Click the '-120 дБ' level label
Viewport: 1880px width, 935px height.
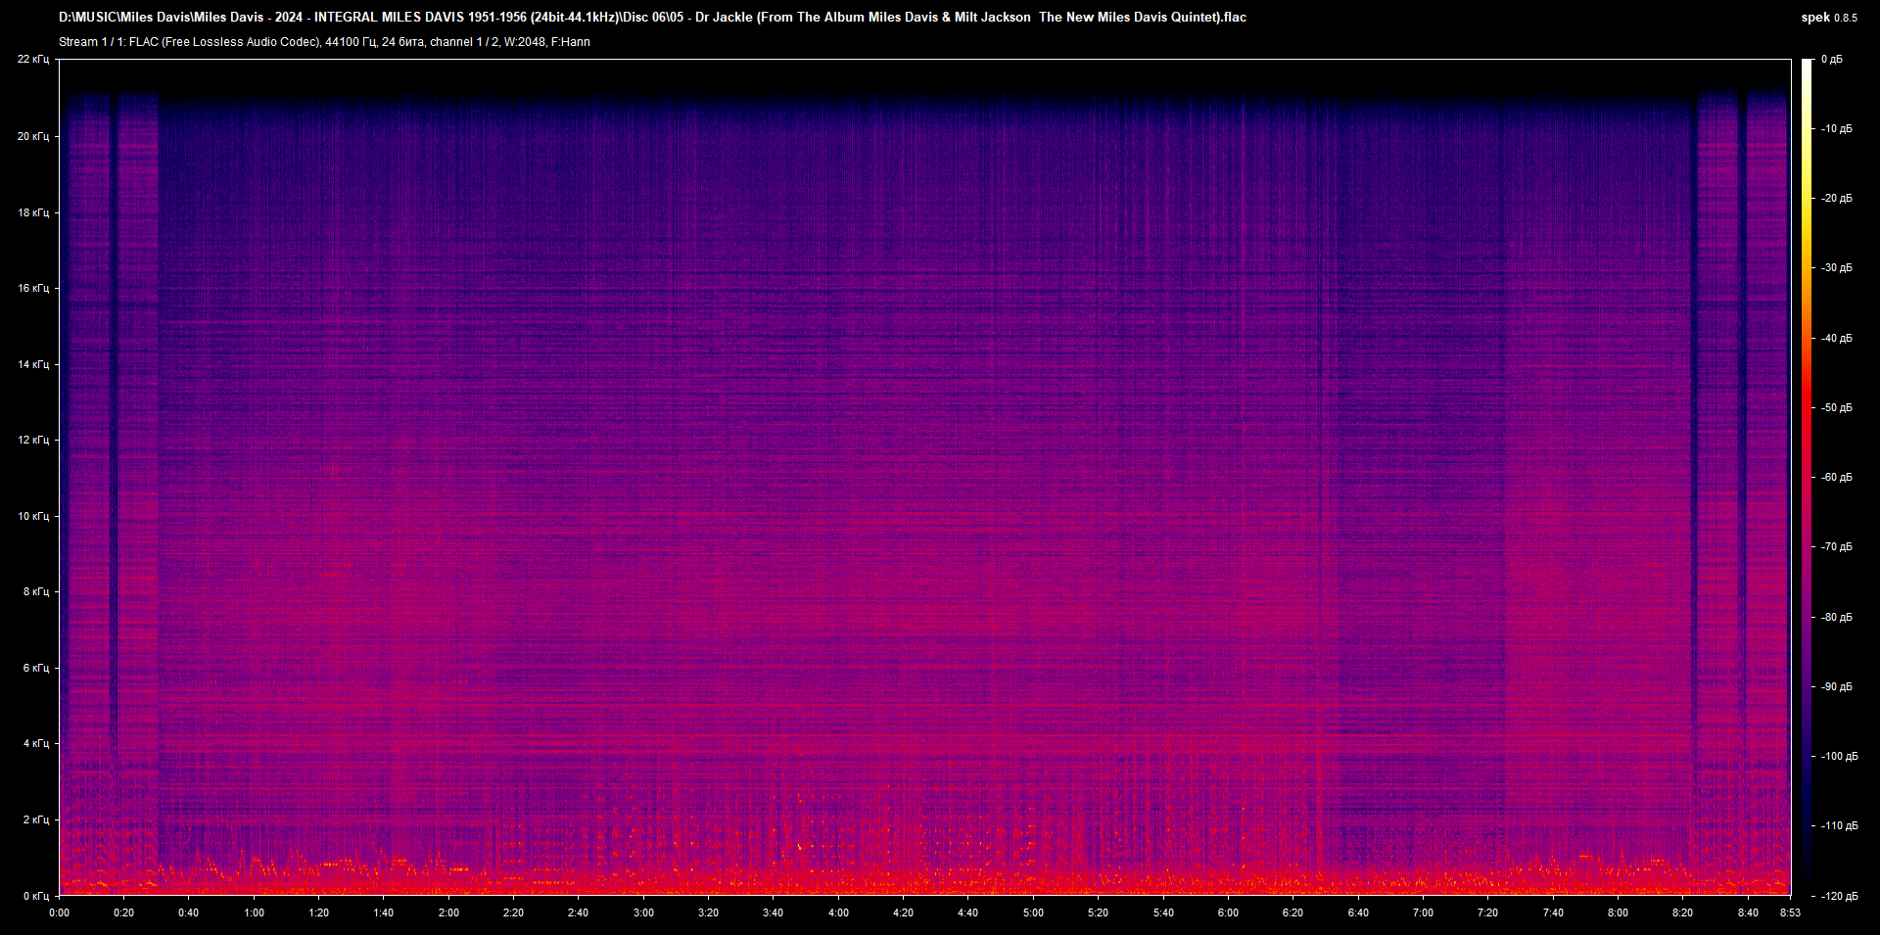coord(1840,896)
